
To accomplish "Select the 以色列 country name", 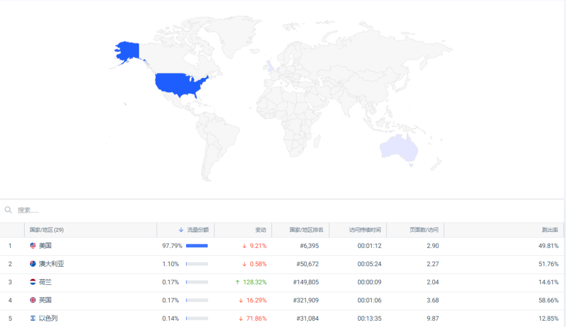I will (x=48, y=319).
